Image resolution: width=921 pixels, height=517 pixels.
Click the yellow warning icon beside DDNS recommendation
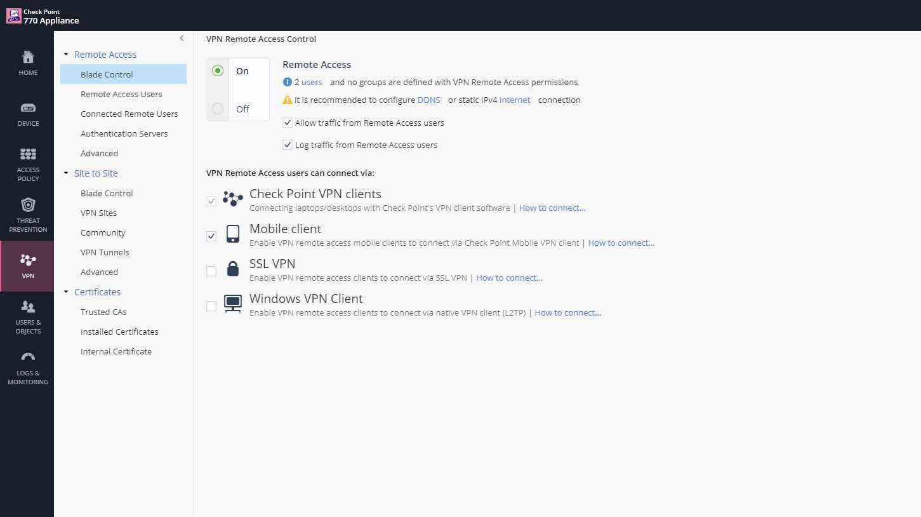tap(288, 100)
